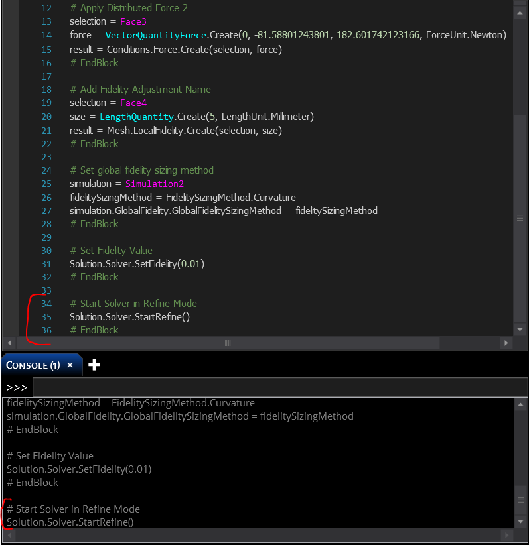The height and width of the screenshot is (545, 529).
Task: Add a new console tab with plus icon
Action: tap(94, 365)
